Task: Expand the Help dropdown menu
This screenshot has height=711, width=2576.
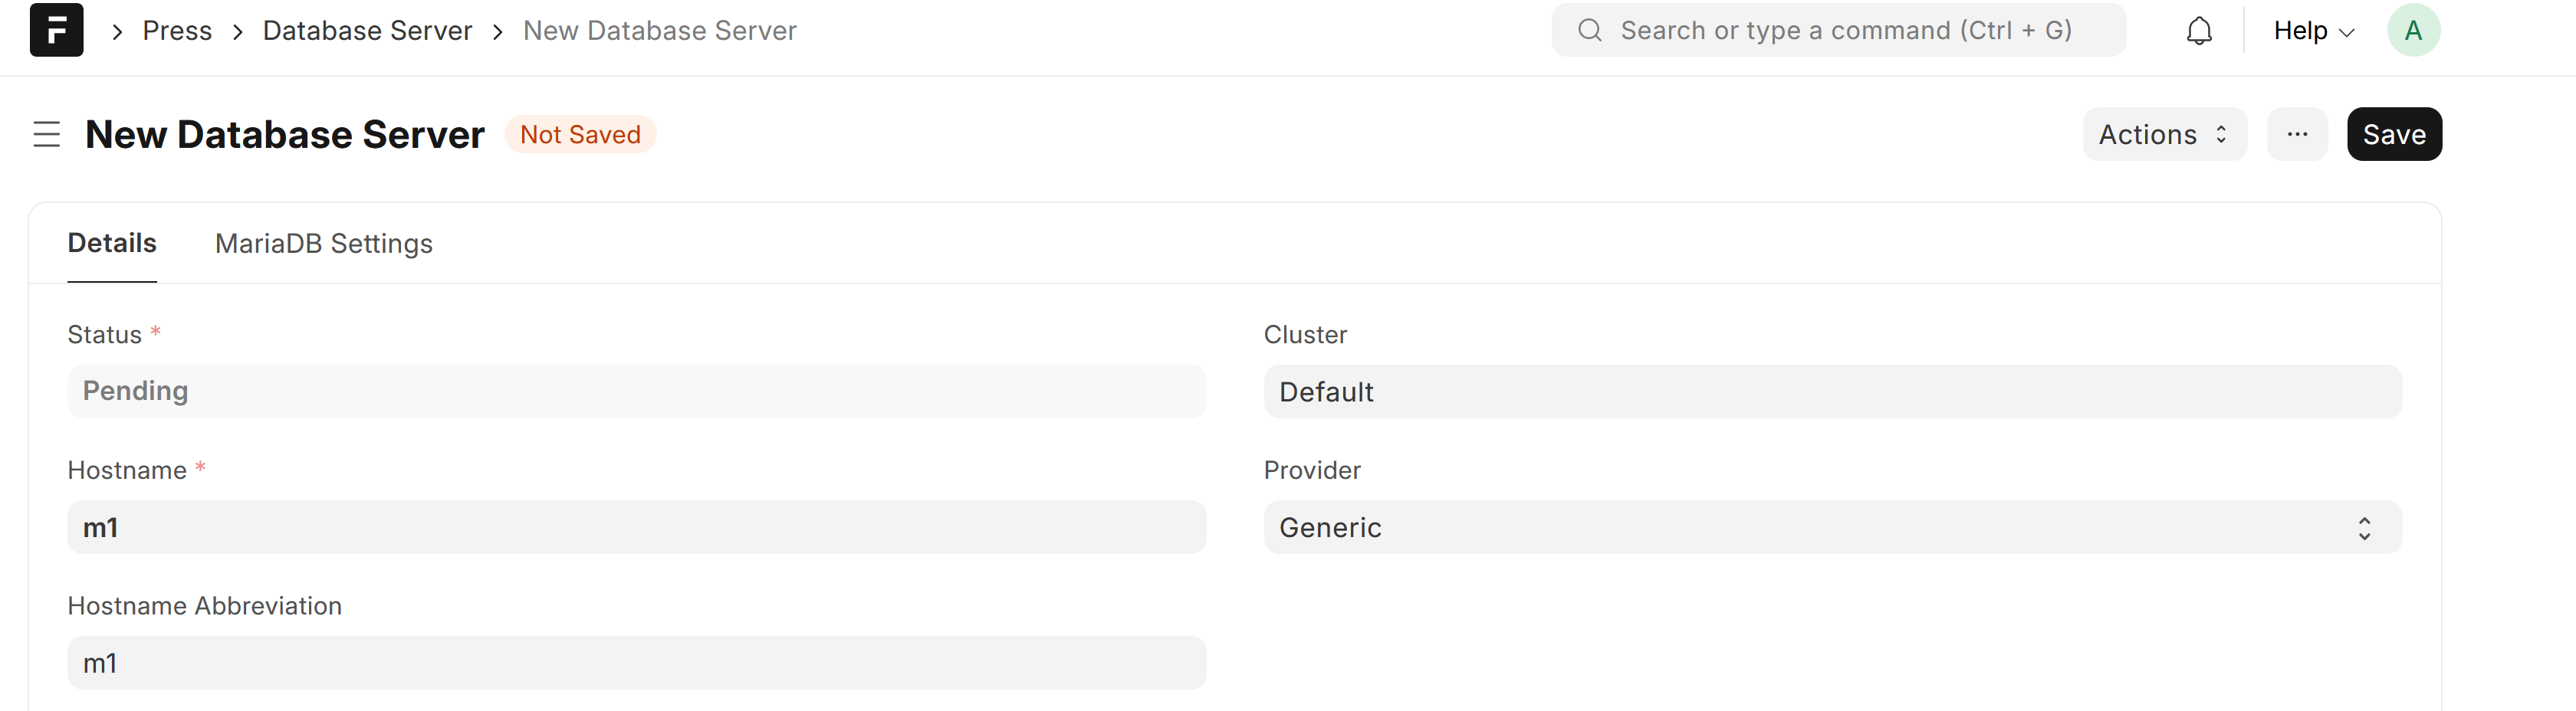Action: pyautogui.click(x=2314, y=31)
